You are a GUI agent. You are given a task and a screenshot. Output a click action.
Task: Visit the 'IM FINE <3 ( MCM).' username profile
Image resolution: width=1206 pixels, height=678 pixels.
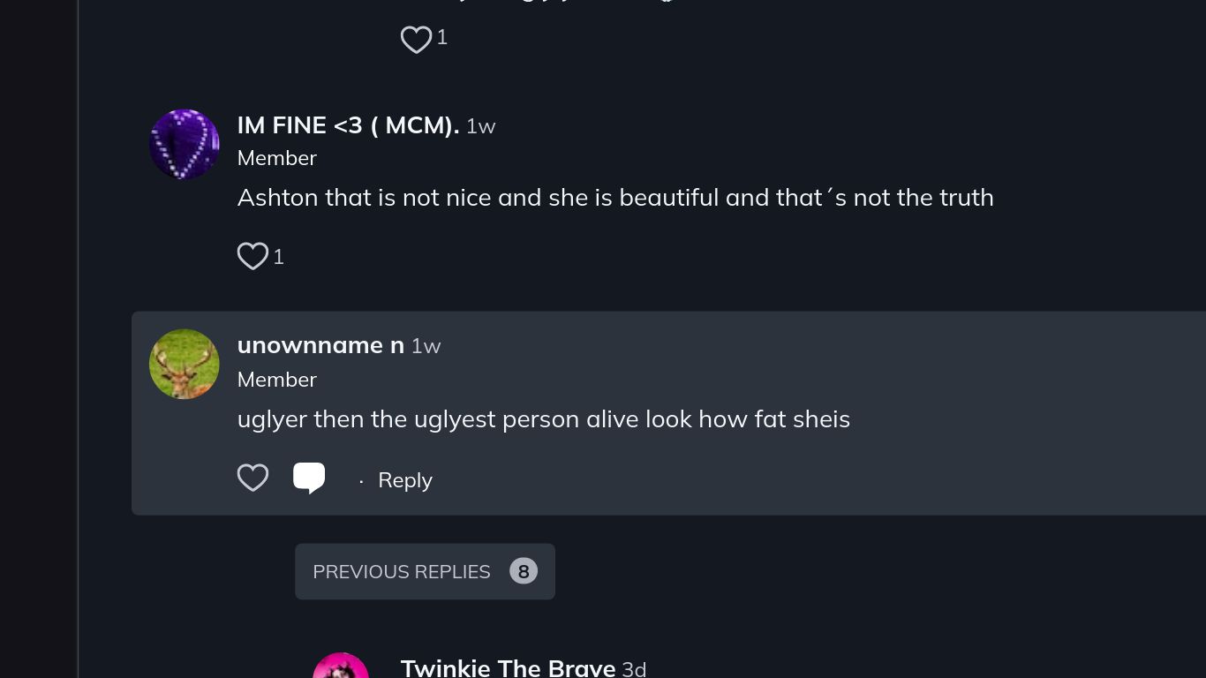tap(348, 125)
